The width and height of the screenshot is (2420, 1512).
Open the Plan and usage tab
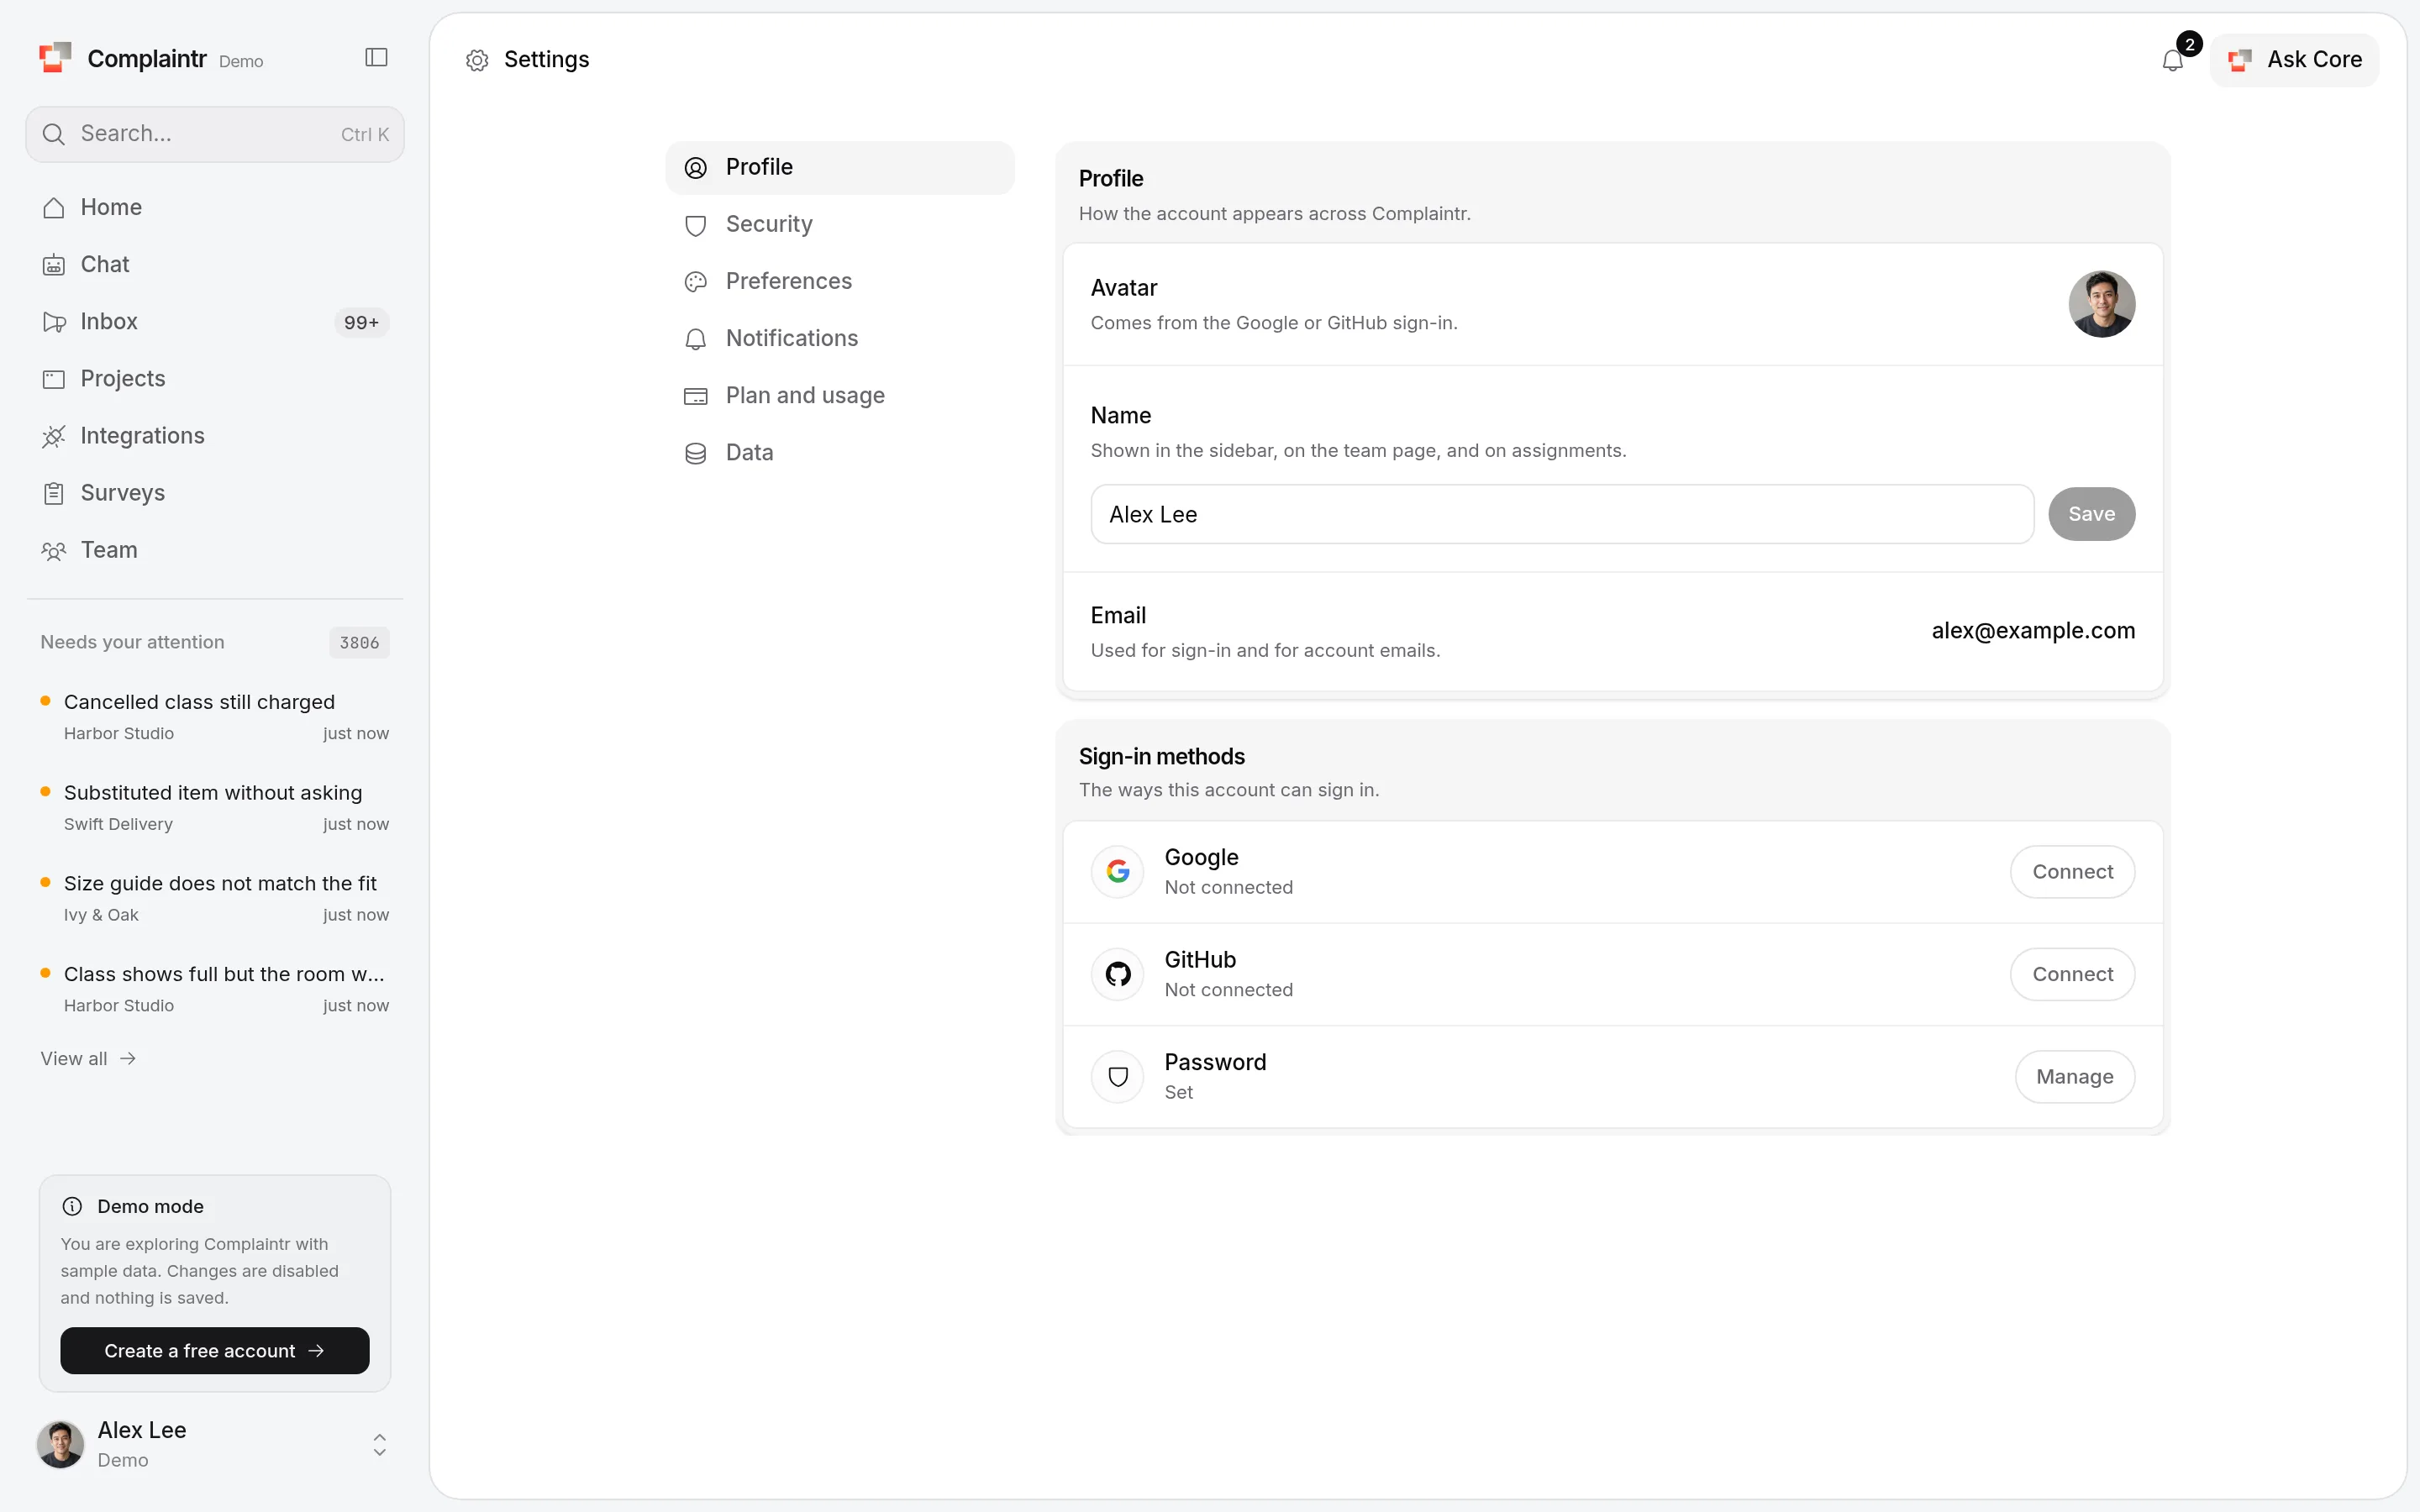[840, 395]
